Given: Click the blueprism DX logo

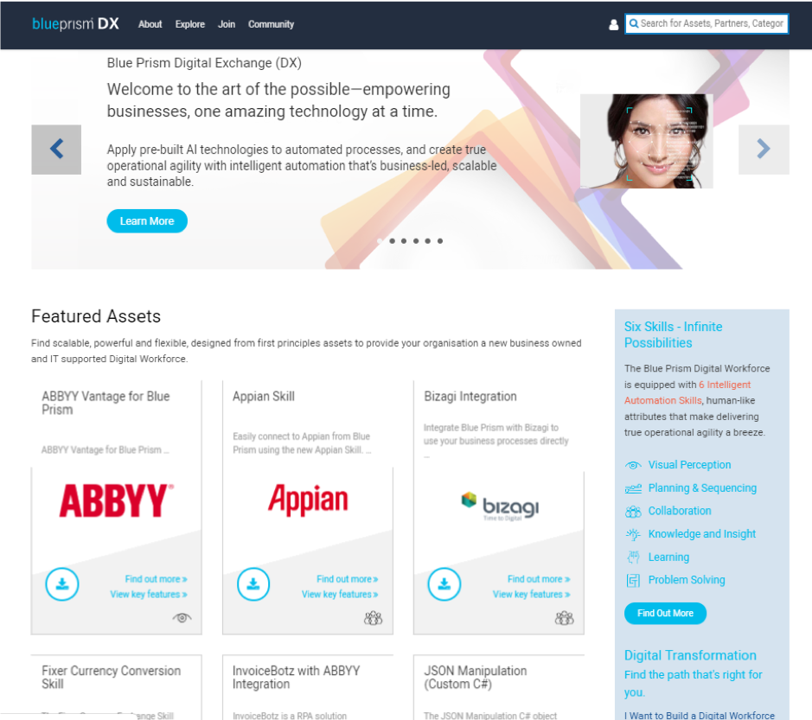Looking at the screenshot, I should pyautogui.click(x=75, y=24).
